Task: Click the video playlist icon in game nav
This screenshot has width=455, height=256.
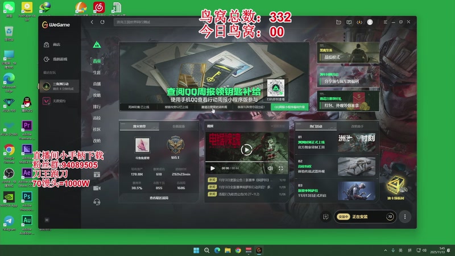Action: coord(97,175)
